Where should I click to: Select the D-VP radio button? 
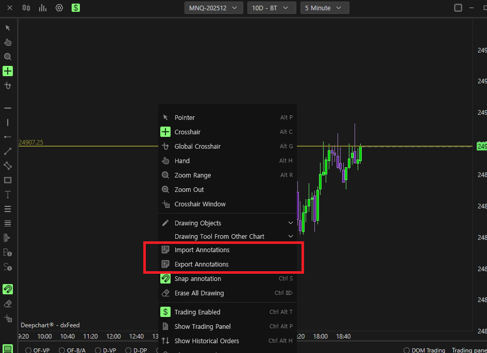98,350
